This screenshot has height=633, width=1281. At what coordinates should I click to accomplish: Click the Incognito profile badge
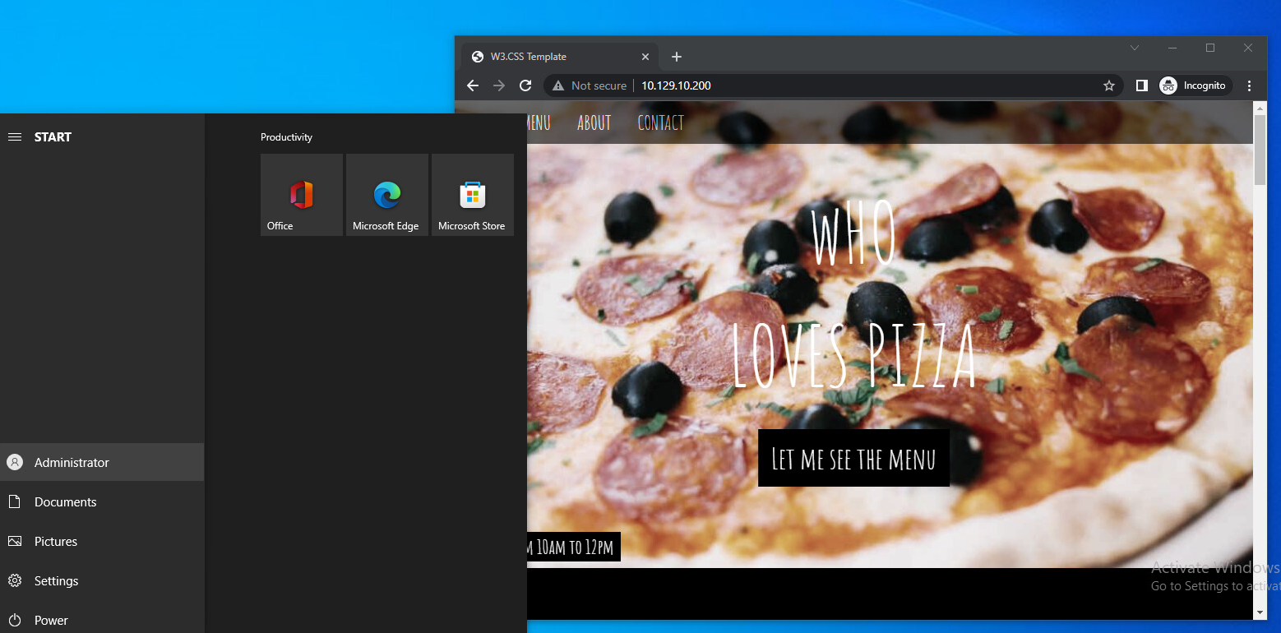pyautogui.click(x=1194, y=85)
